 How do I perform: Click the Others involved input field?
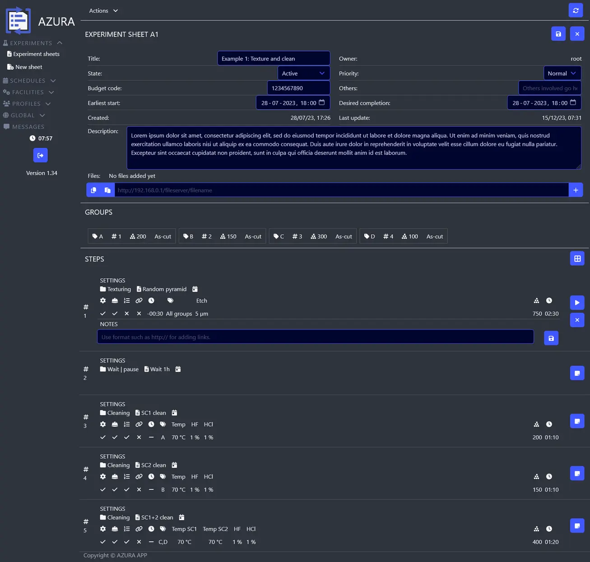[x=550, y=88]
